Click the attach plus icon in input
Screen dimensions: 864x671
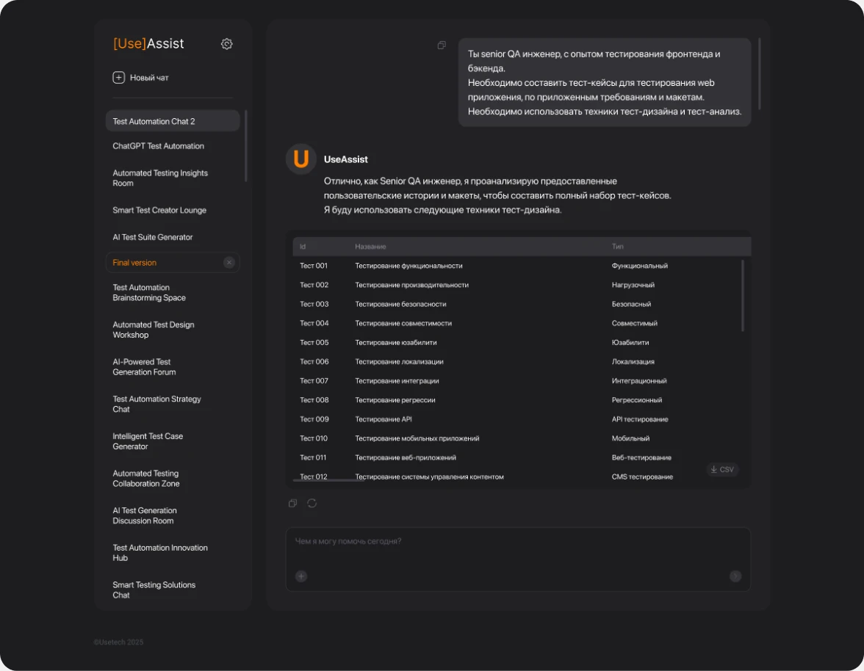(301, 576)
